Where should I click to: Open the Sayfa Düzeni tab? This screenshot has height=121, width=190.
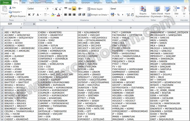[x=35, y=2]
